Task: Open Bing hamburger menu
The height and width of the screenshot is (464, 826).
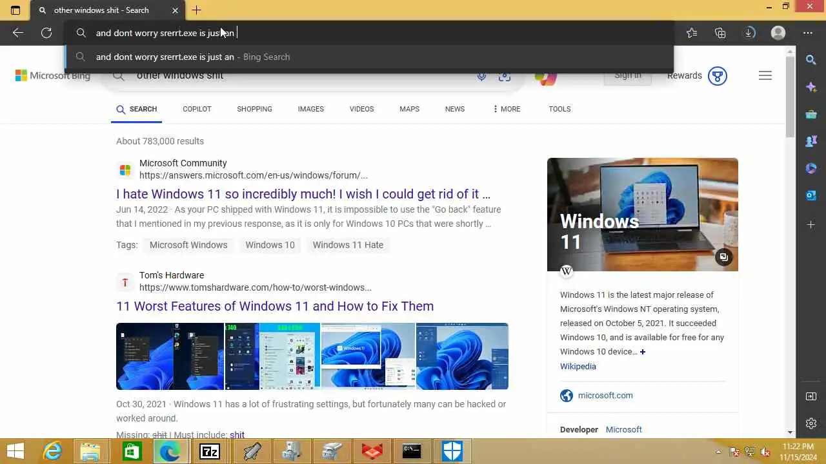Action: 765,75
